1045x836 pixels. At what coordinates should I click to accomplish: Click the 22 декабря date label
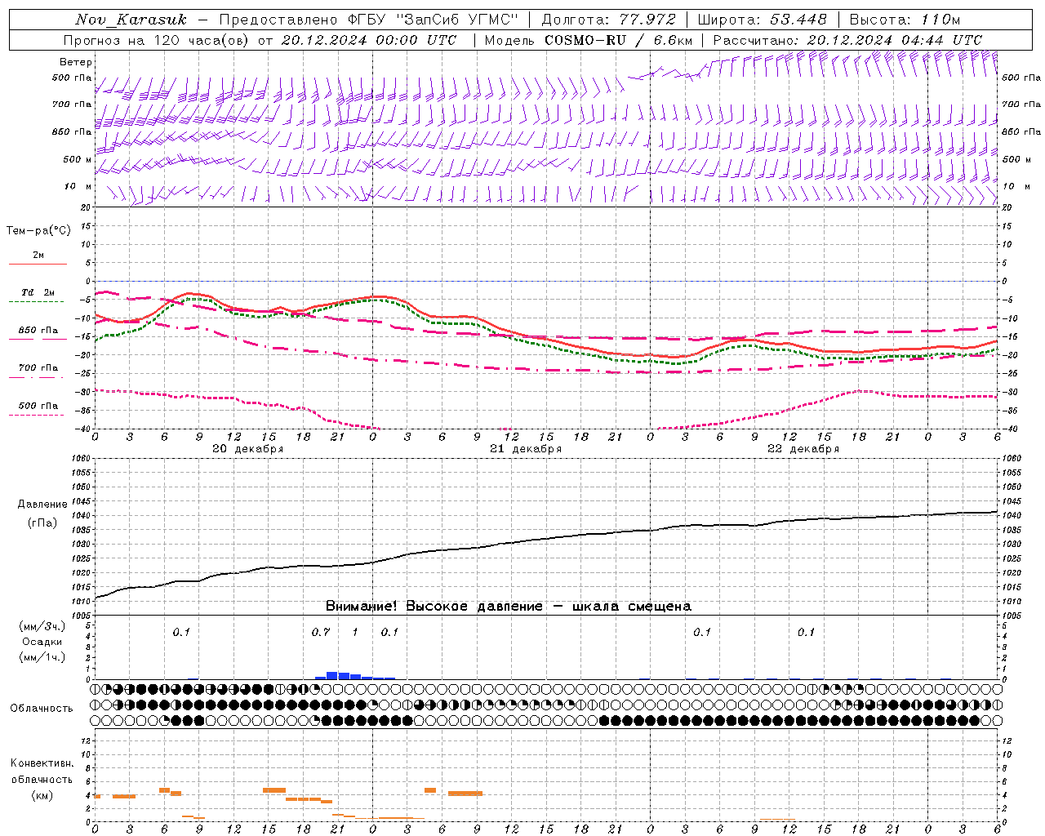(803, 449)
